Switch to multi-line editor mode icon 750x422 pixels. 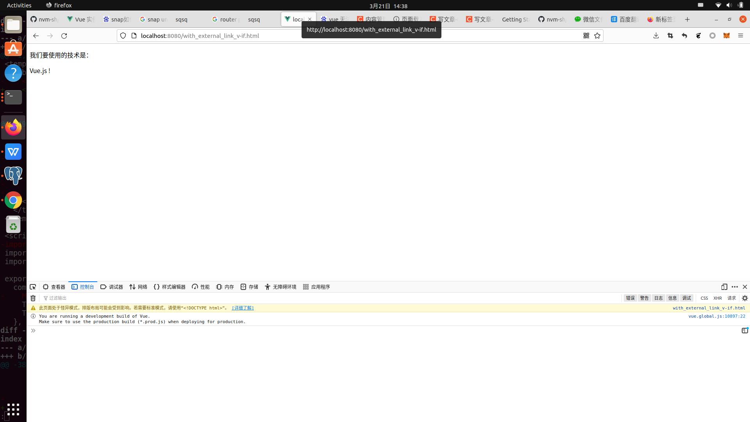[745, 331]
